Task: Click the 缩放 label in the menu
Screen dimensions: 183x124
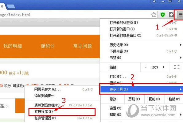Action: point(113,67)
